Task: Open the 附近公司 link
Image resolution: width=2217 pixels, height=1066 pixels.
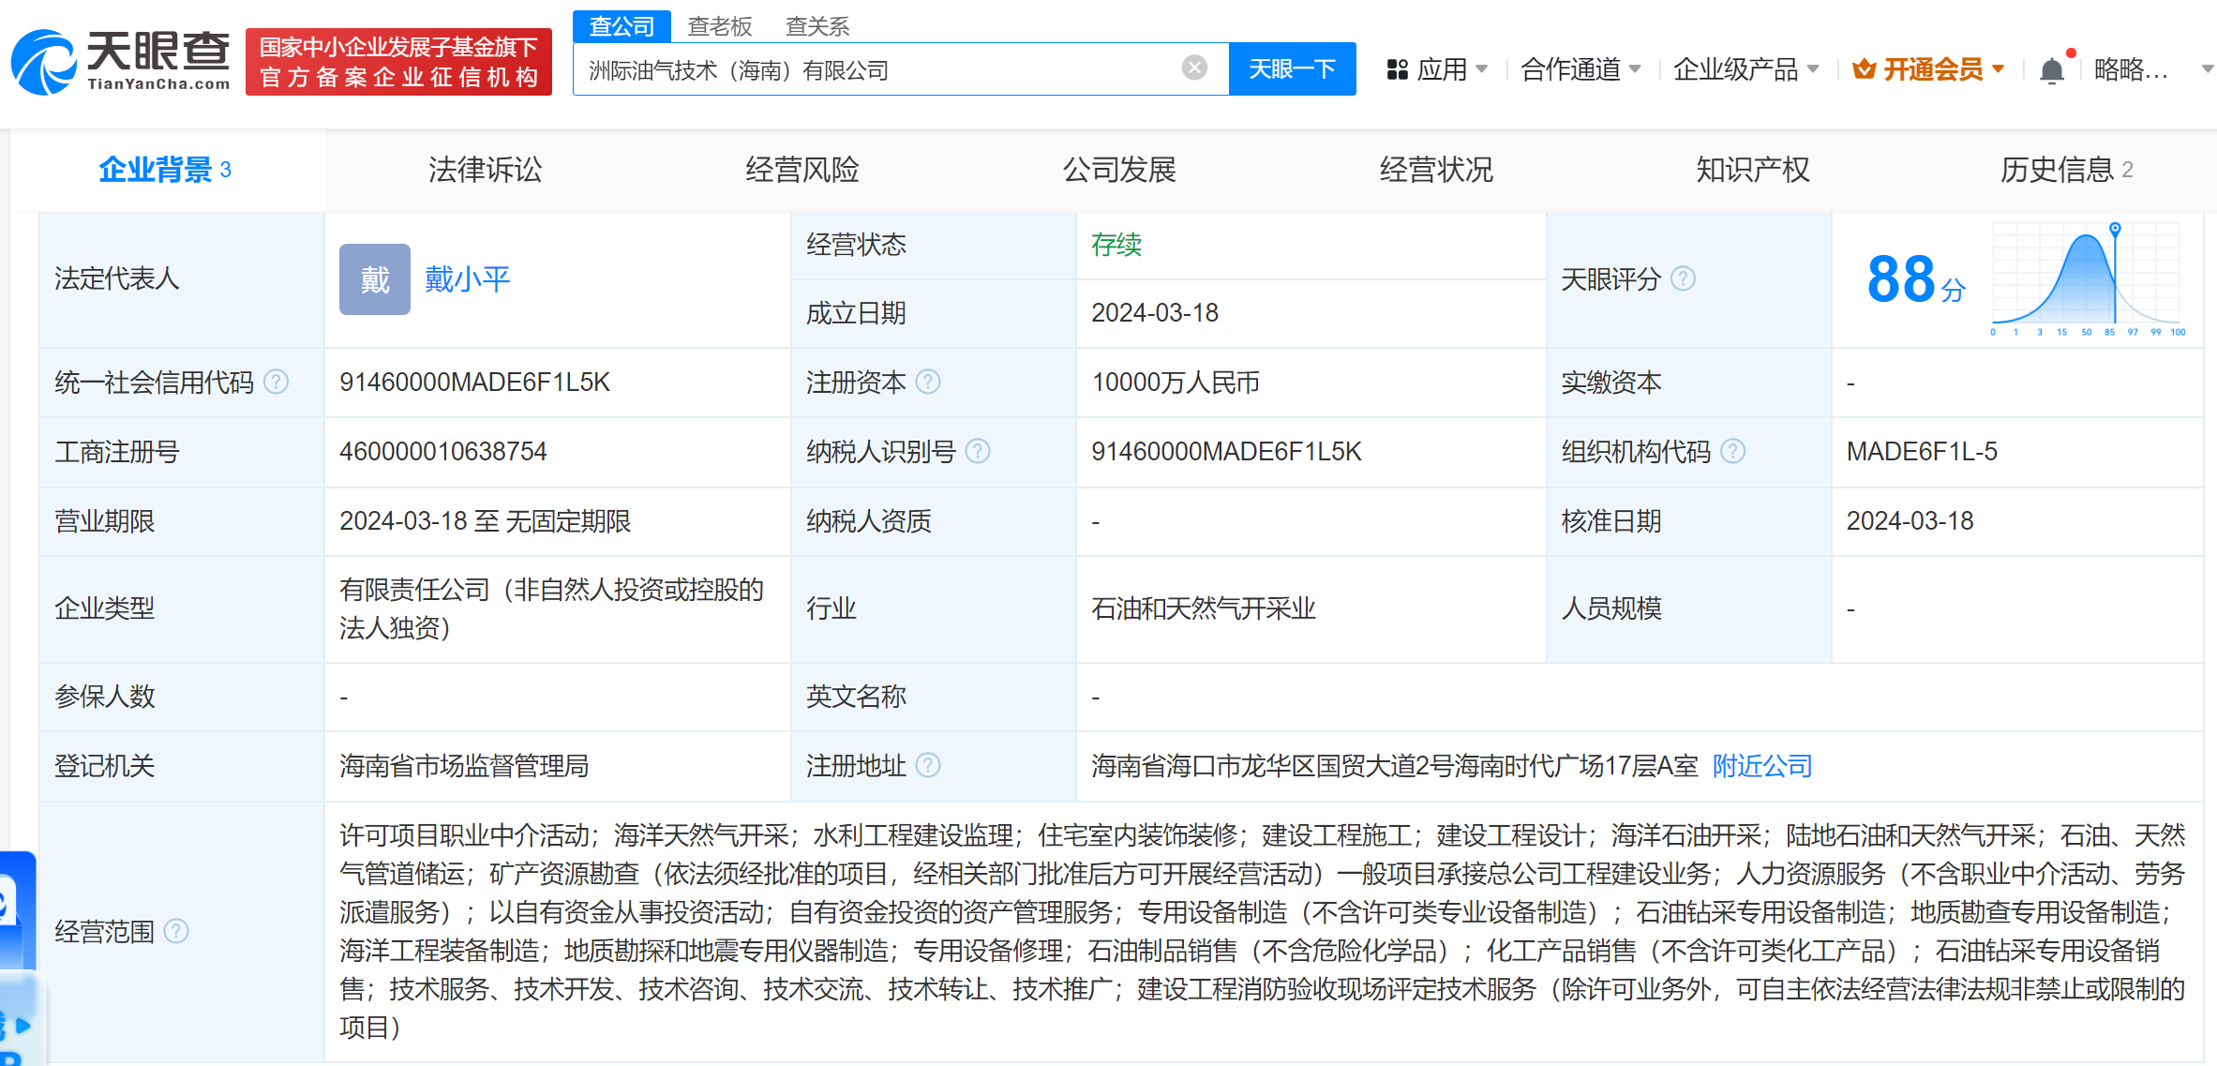Action: coord(1761,766)
